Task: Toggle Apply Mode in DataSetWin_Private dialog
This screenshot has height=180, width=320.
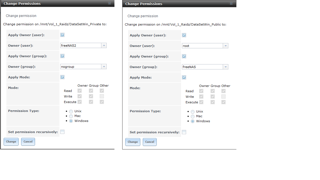Action: click(x=62, y=77)
